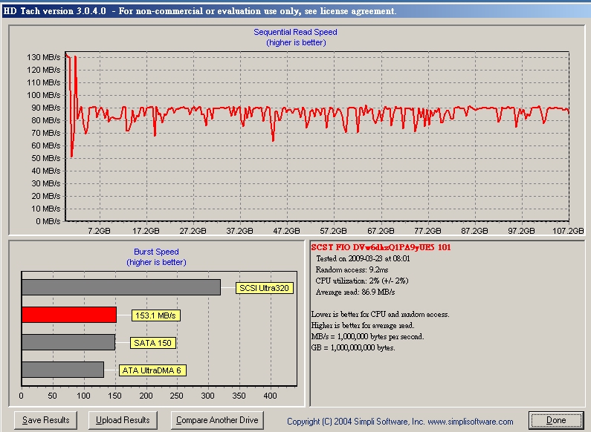Click 'Higher is better for average read' line
This screenshot has width=591, height=432.
coord(363,326)
